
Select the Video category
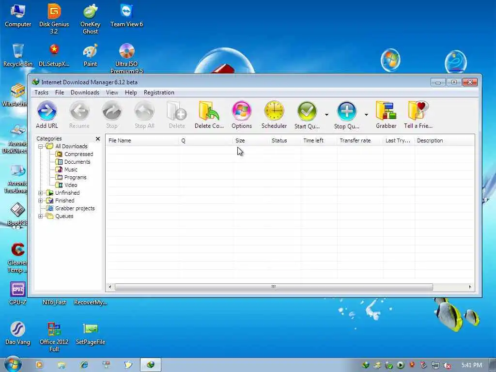point(71,185)
